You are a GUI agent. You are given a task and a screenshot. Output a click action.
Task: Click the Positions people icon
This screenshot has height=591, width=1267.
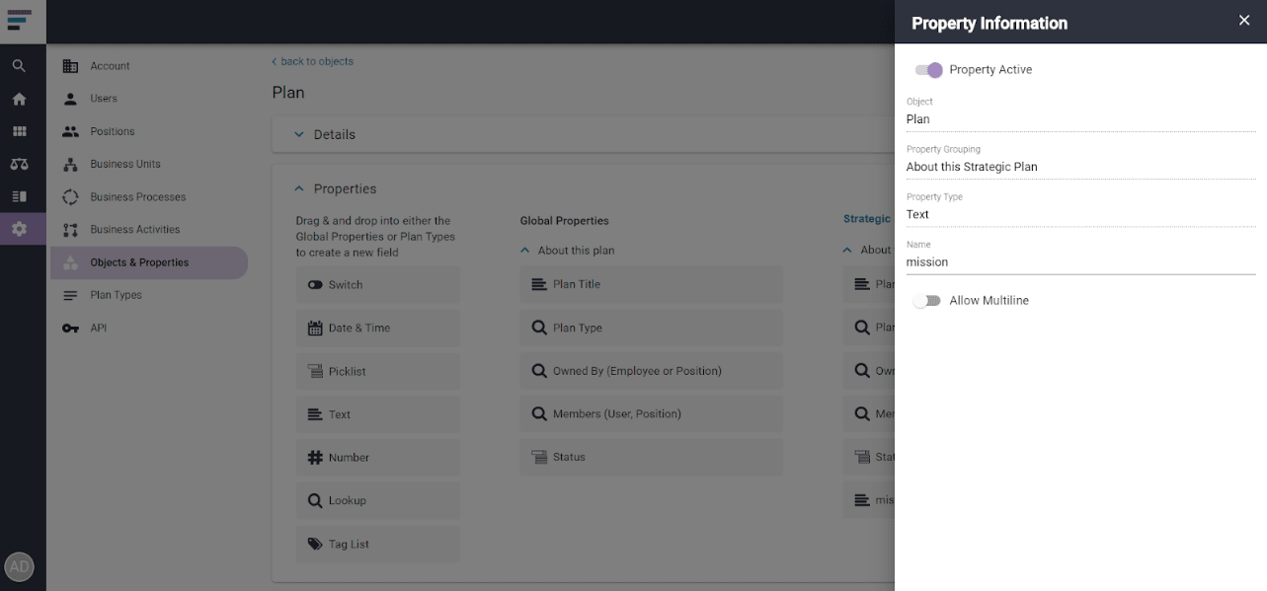coord(70,131)
